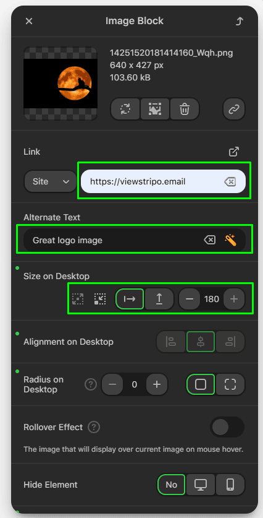Select individual corner radius mode
Image resolution: width=263 pixels, height=518 pixels.
tap(230, 384)
